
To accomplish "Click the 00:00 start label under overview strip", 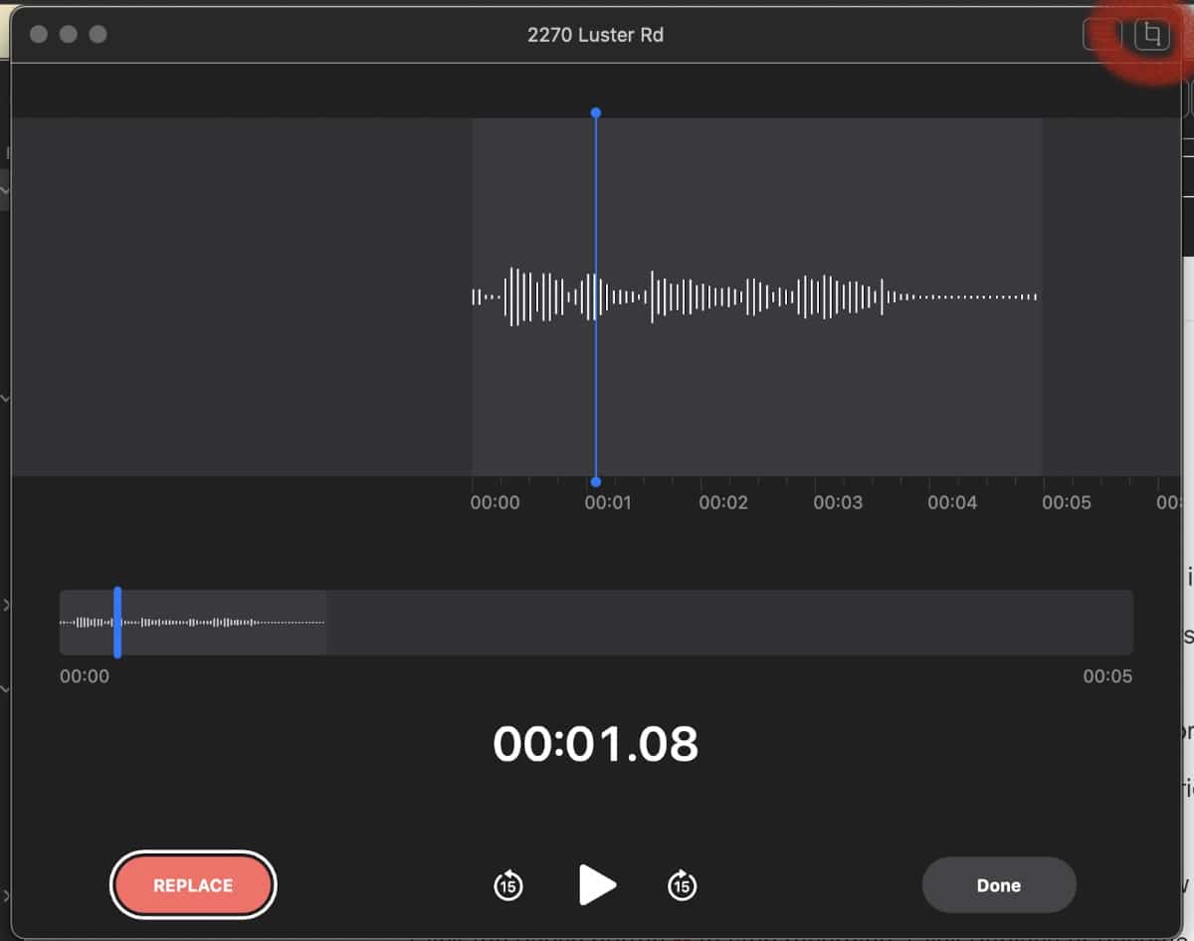I will click(85, 676).
